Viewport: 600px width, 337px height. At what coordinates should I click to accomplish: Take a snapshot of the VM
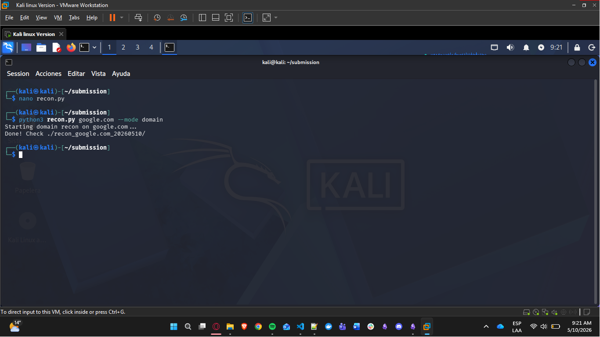pyautogui.click(x=157, y=18)
